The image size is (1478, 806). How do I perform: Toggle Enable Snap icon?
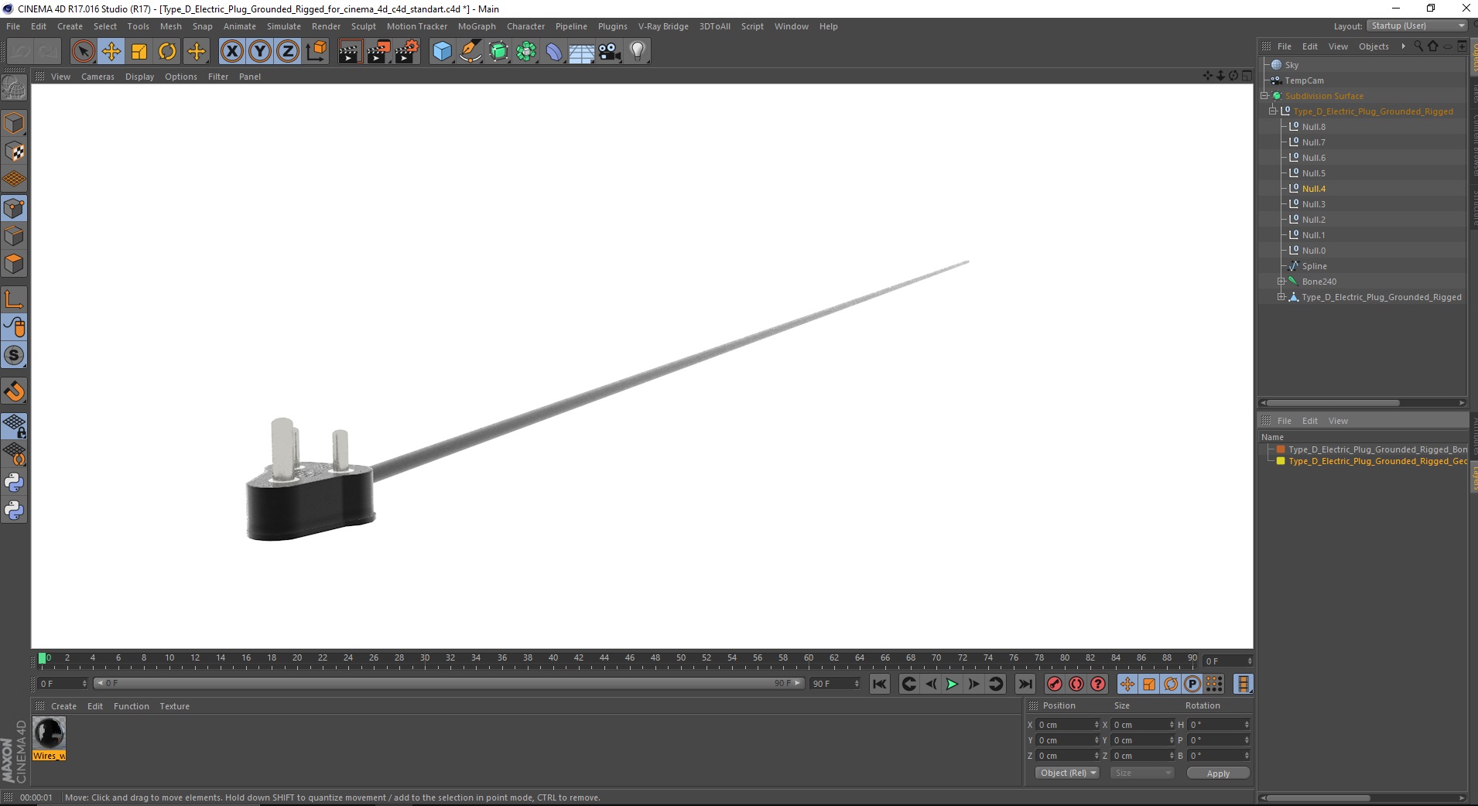[x=14, y=355]
